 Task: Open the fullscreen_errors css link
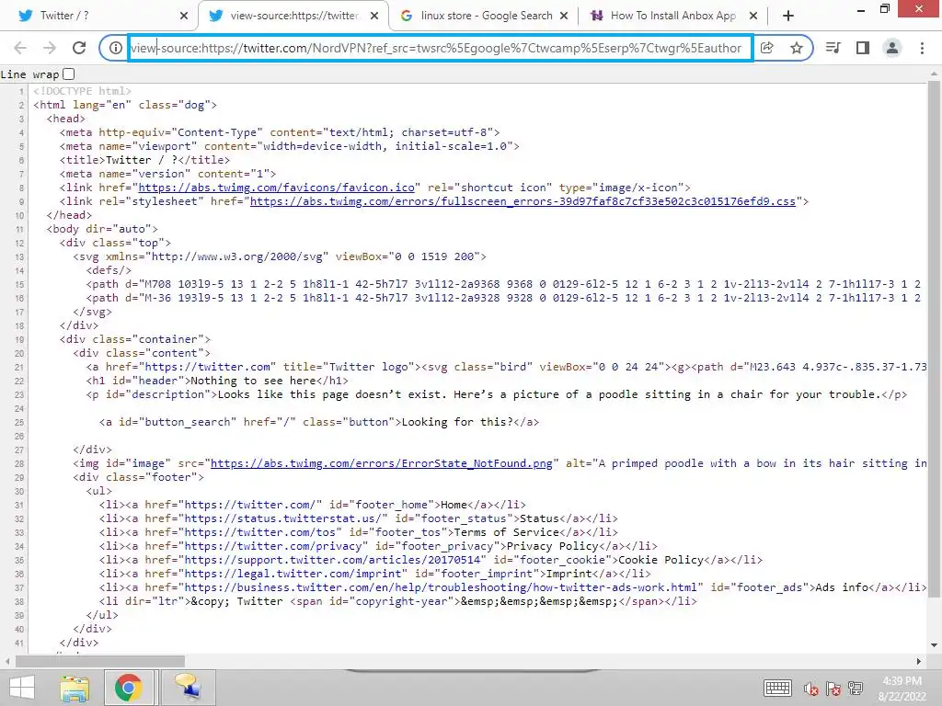click(x=523, y=201)
